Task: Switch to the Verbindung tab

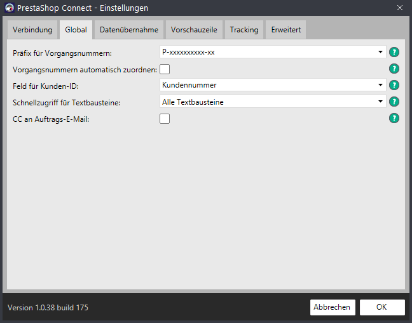Action: tap(32, 30)
